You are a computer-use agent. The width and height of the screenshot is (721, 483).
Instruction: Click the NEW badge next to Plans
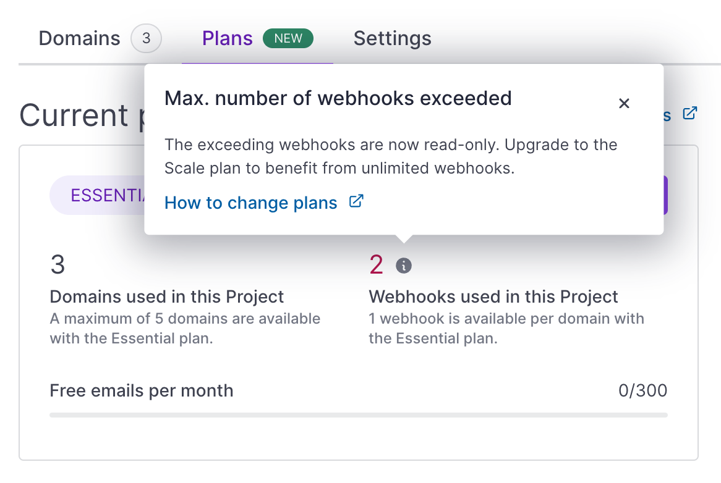288,38
